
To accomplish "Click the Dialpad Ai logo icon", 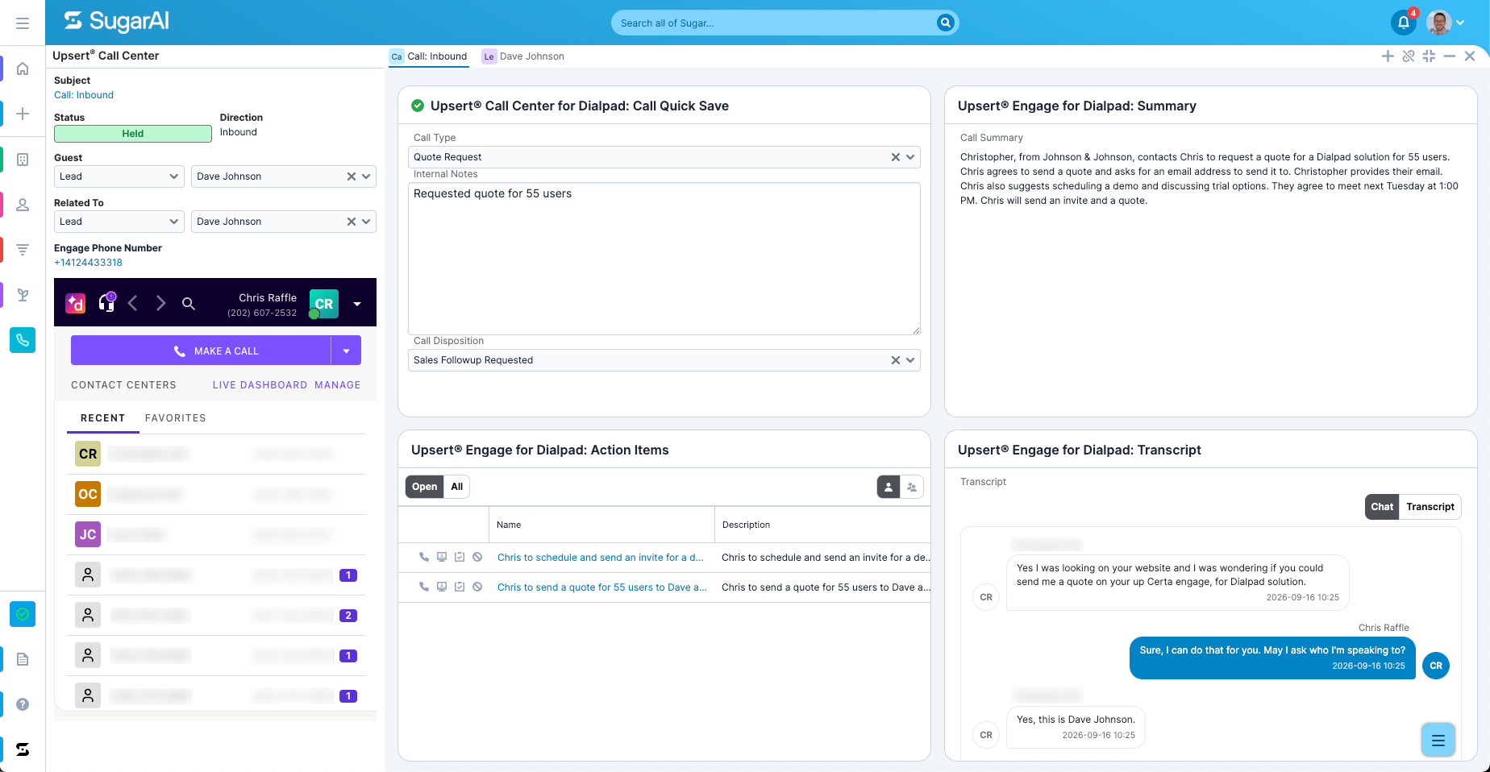I will click(76, 303).
